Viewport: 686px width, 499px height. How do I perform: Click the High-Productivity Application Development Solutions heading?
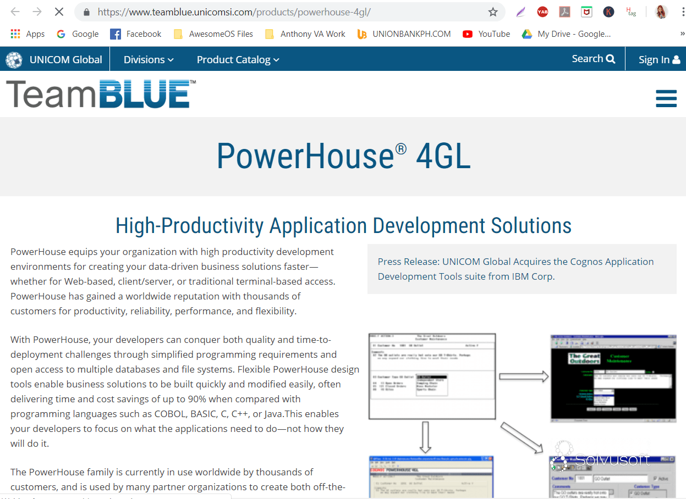[343, 225]
